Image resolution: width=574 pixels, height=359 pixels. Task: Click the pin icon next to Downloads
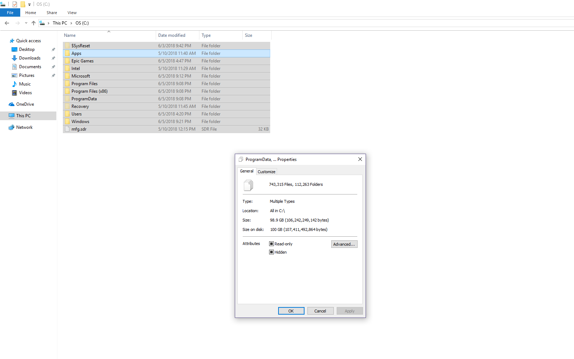coord(53,58)
